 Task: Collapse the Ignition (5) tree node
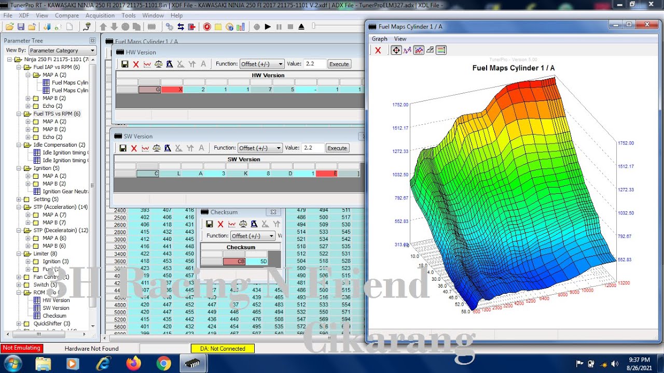tap(19, 168)
